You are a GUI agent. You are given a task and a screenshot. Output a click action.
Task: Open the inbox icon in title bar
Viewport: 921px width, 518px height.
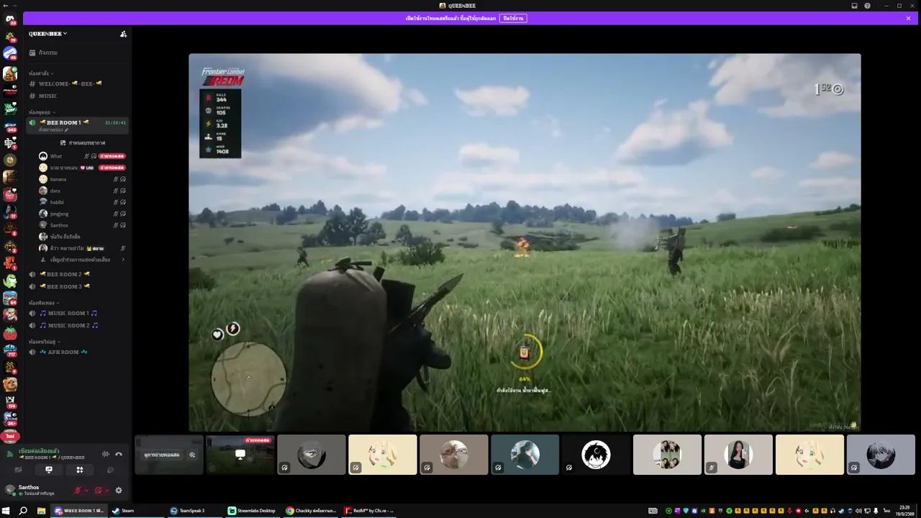[854, 6]
